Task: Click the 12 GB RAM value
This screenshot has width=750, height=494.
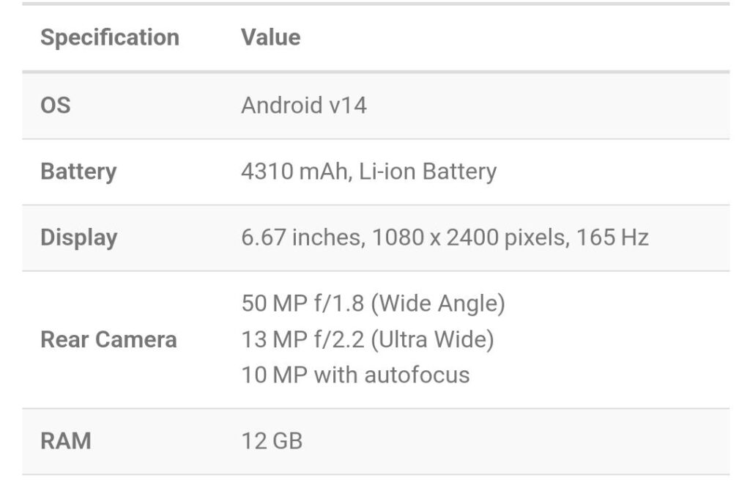Action: point(272,441)
